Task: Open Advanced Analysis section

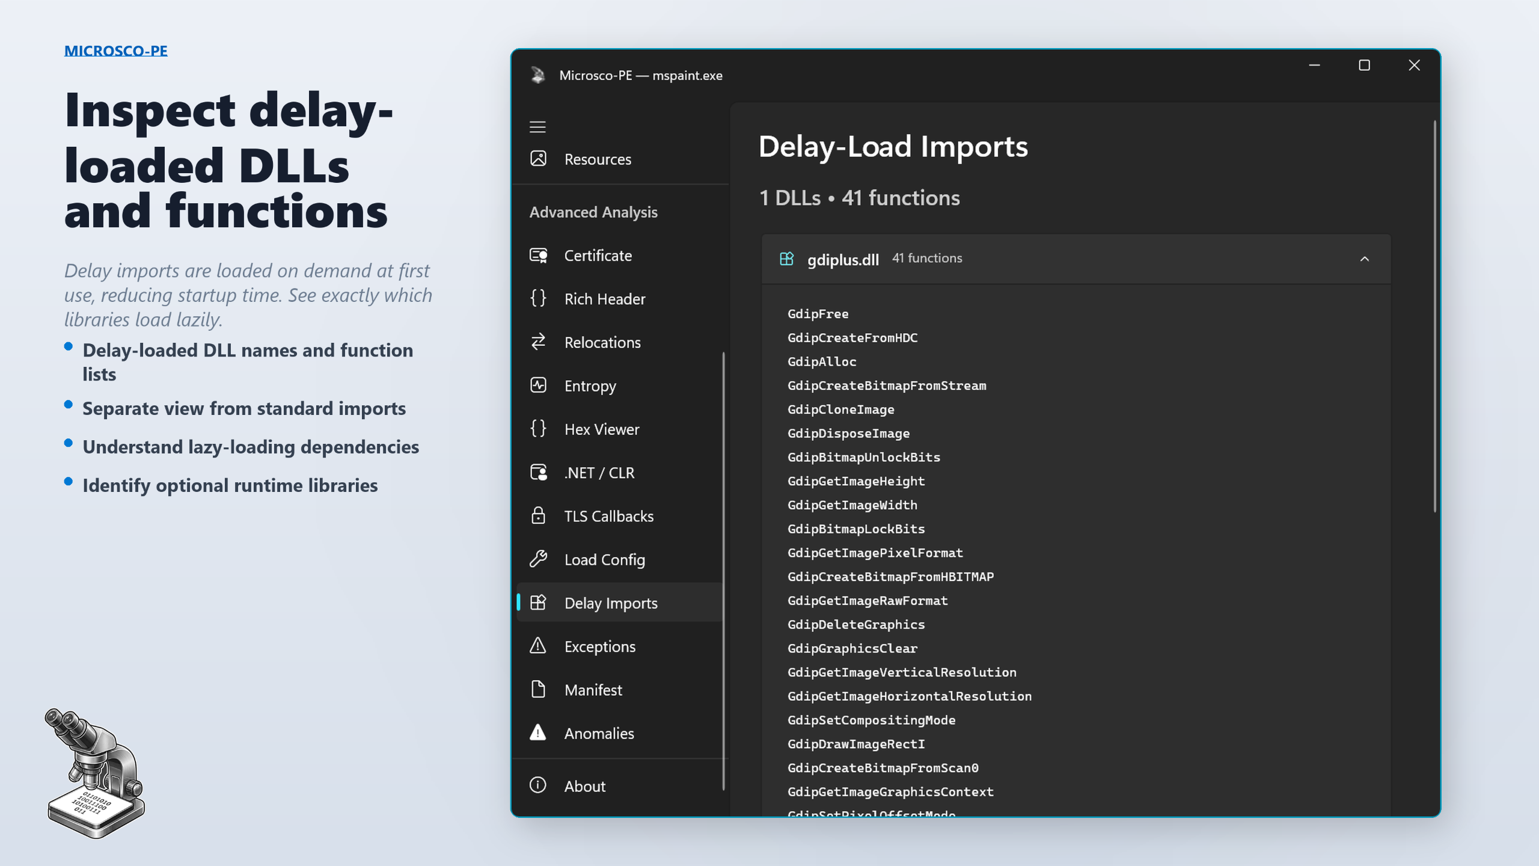Action: (x=593, y=212)
